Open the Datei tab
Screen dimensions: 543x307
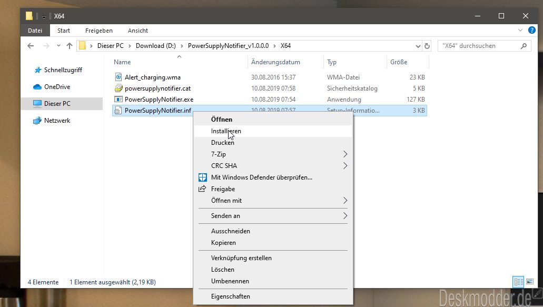35,31
